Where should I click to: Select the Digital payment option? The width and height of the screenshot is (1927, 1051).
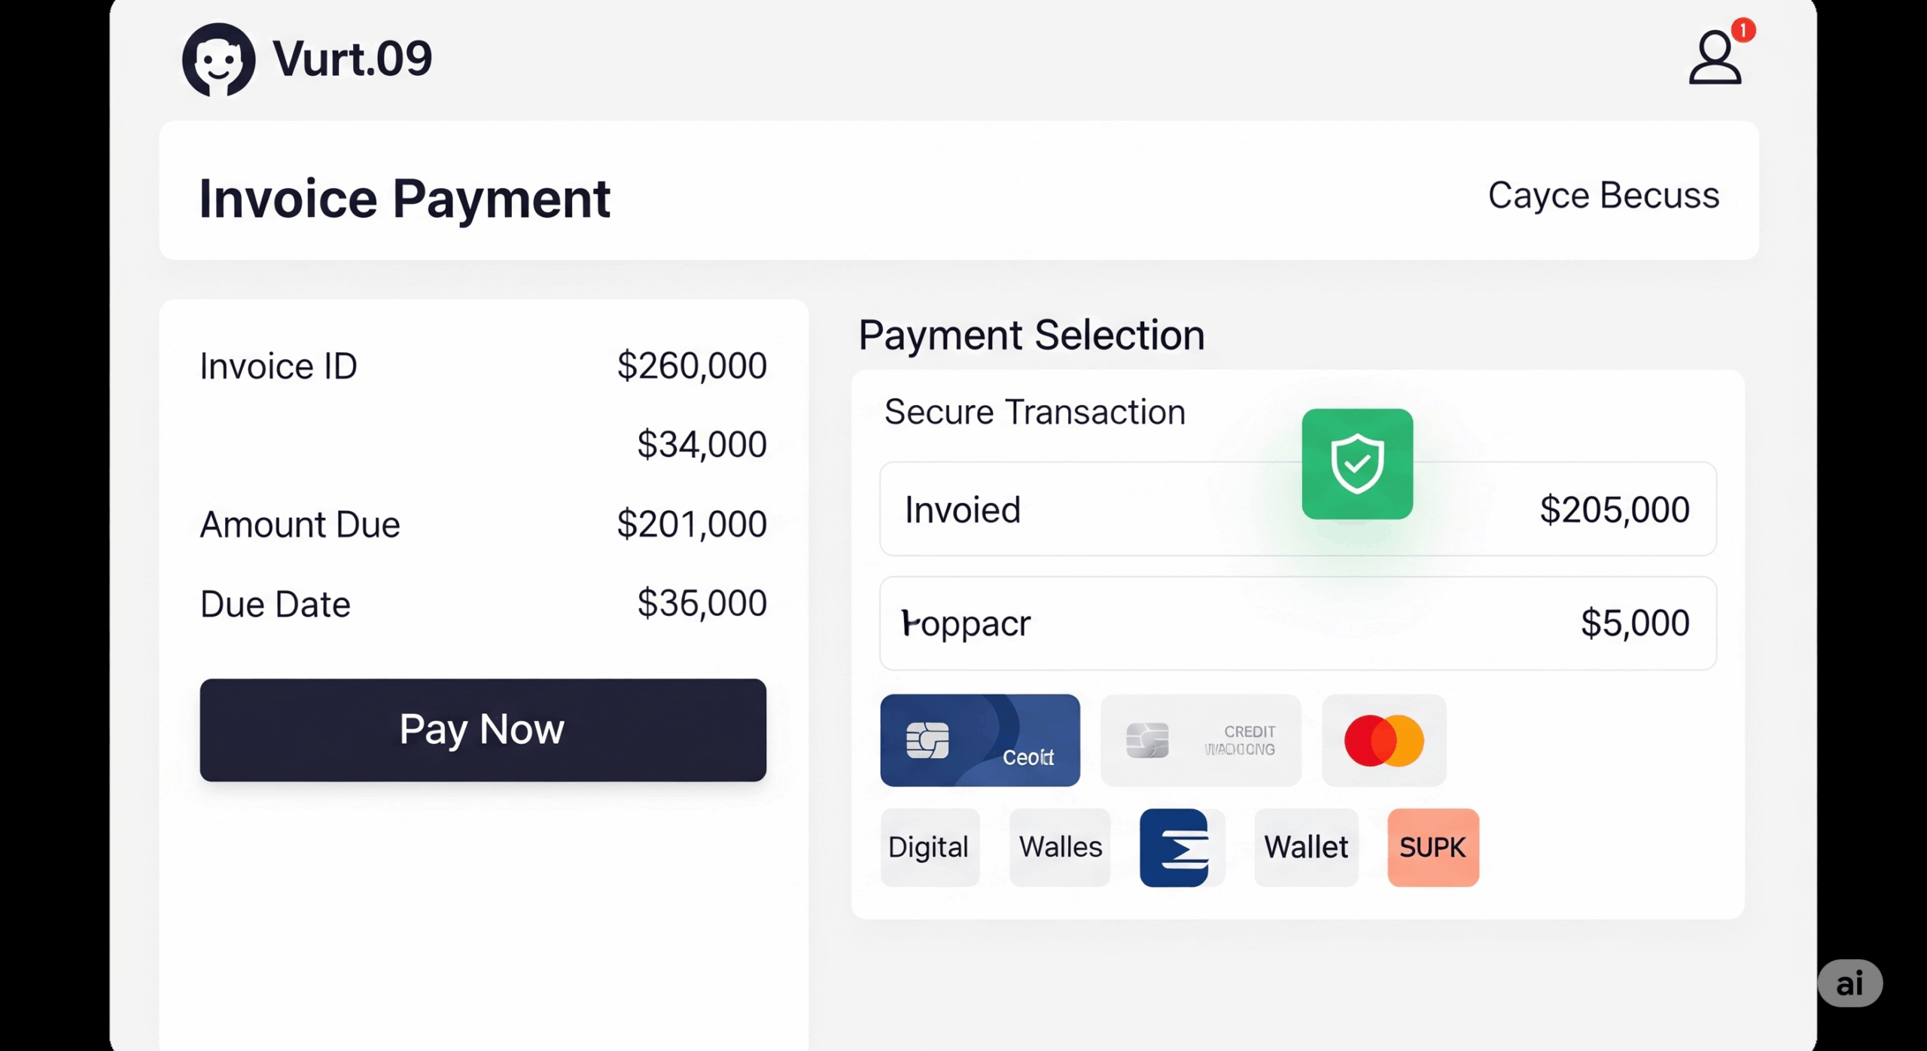click(x=930, y=848)
